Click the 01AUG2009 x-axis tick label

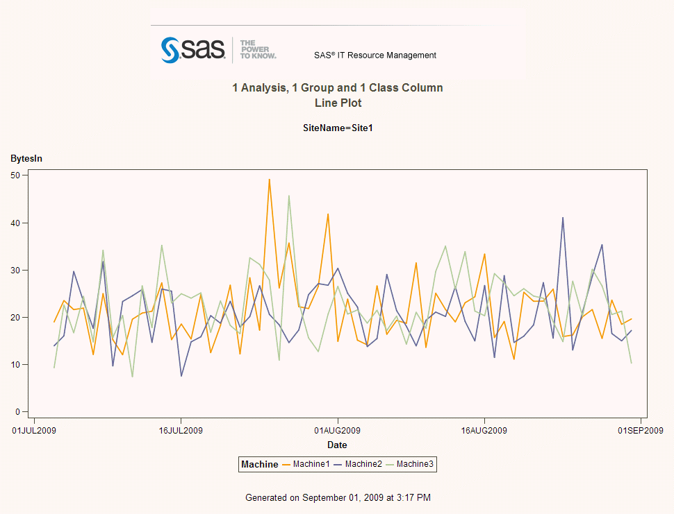click(x=338, y=431)
